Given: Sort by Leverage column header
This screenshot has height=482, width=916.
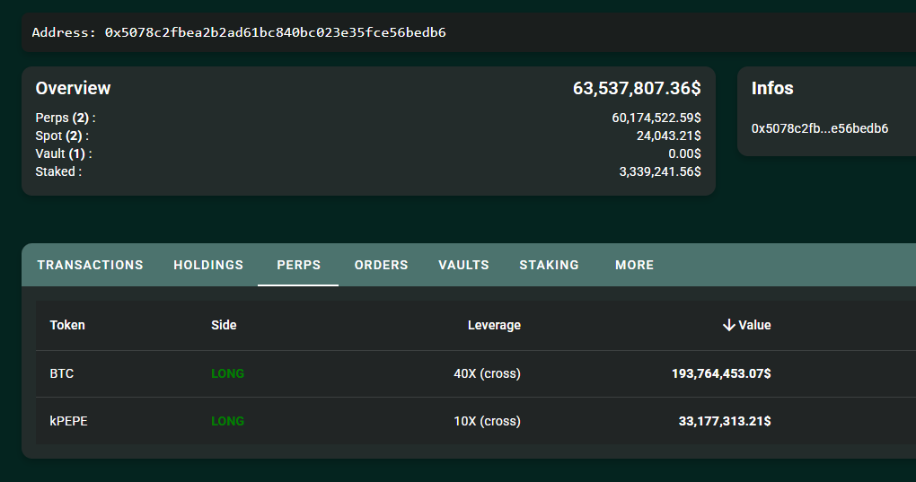Looking at the screenshot, I should click(494, 325).
